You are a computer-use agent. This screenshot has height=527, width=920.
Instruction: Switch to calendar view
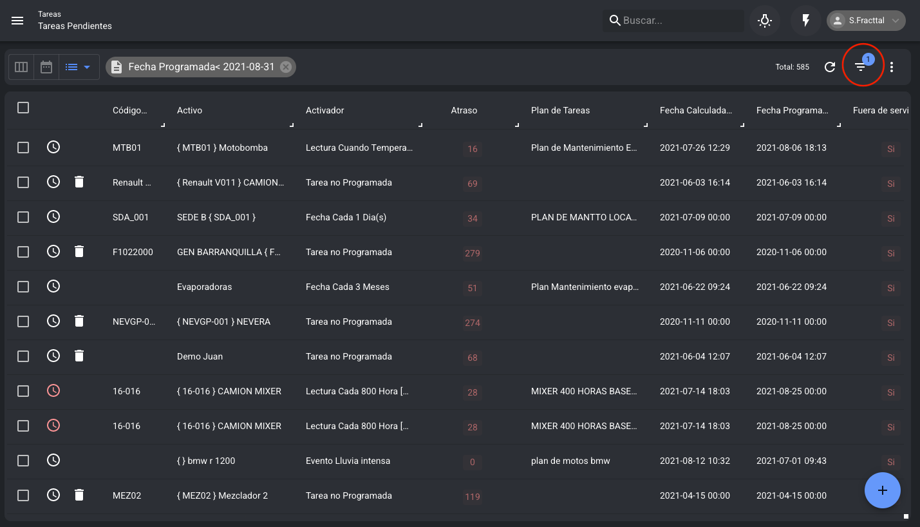46,67
